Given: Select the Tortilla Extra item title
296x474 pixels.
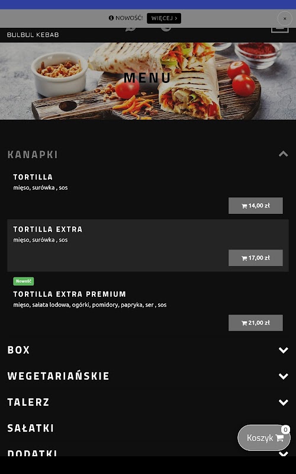Looking at the screenshot, I should 48,229.
